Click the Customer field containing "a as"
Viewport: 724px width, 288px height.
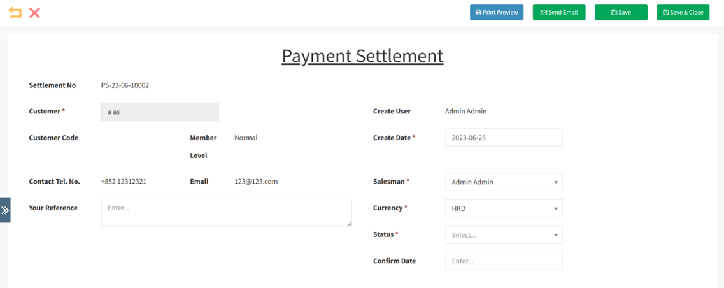pos(160,112)
